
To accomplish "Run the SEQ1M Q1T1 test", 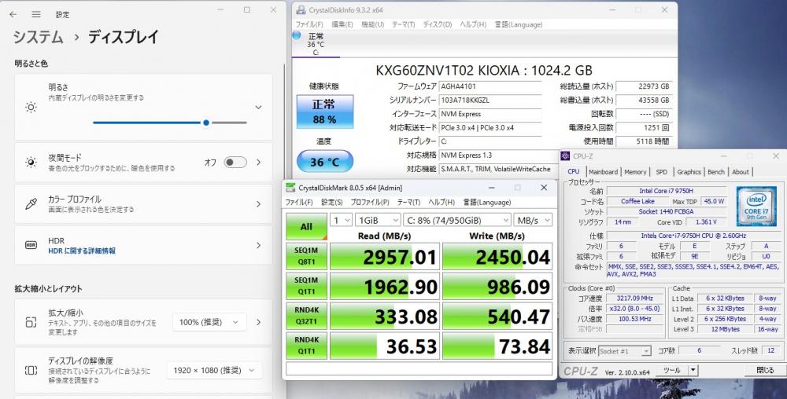I will 306,287.
